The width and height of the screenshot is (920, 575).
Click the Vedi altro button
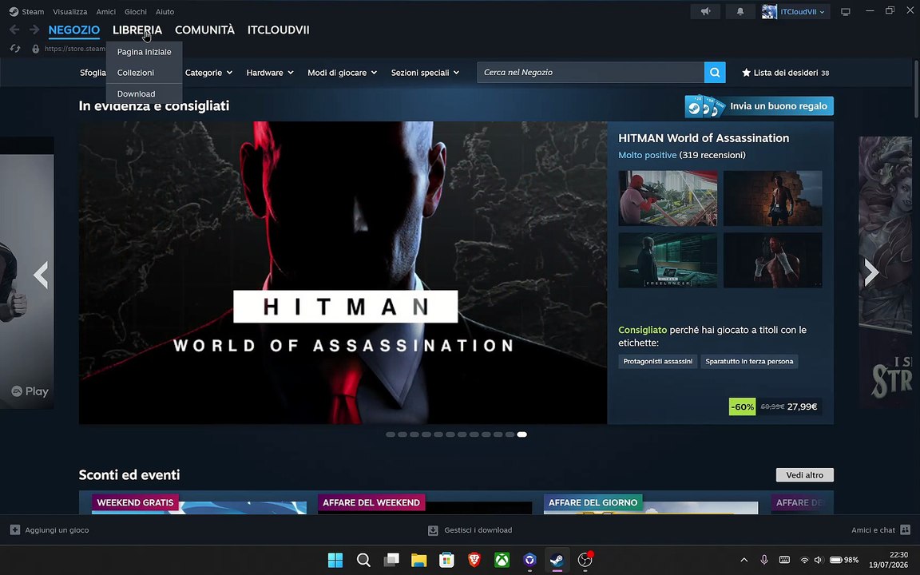click(x=804, y=474)
